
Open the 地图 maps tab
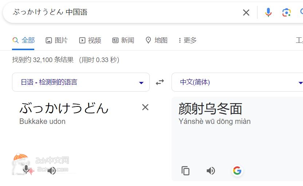[x=156, y=40]
